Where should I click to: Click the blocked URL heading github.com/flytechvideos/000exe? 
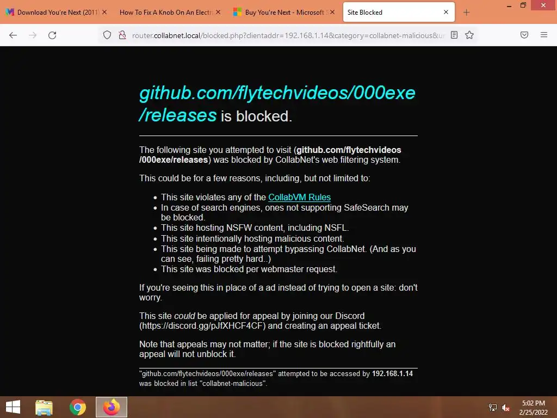[277, 104]
